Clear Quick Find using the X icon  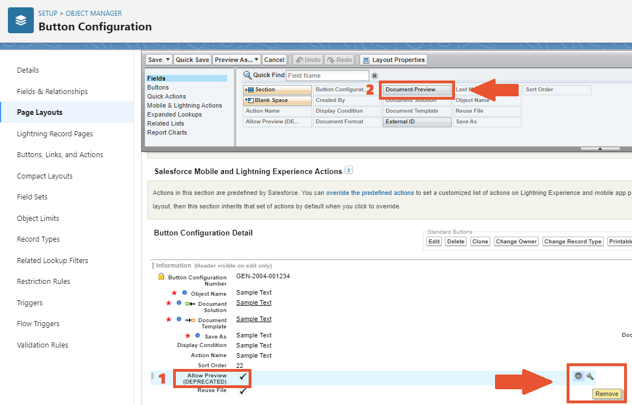click(x=374, y=75)
